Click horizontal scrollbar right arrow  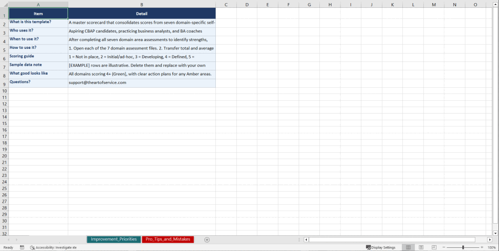click(x=490, y=239)
